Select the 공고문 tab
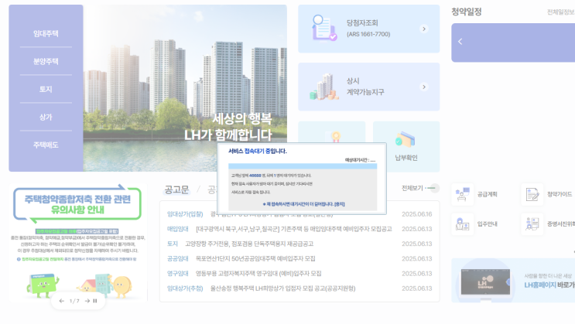Viewport: 575px width, 324px height. 176,189
